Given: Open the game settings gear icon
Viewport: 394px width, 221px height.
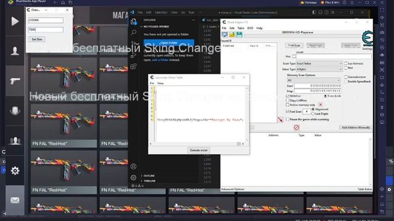Looking at the screenshot, I should [x=15, y=171].
